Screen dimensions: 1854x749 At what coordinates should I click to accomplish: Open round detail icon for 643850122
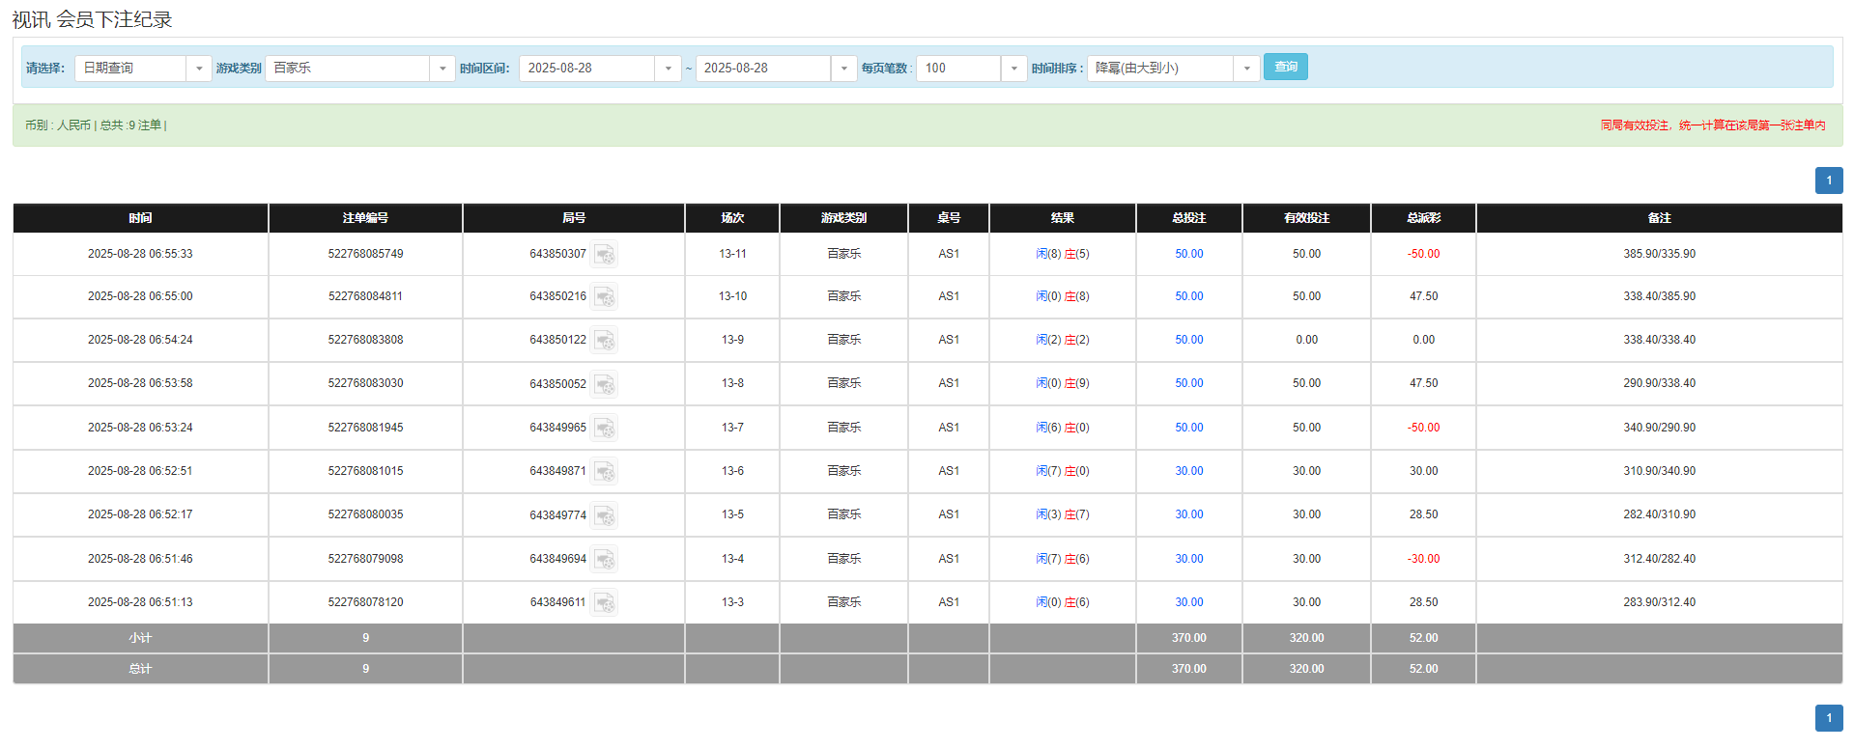[605, 341]
